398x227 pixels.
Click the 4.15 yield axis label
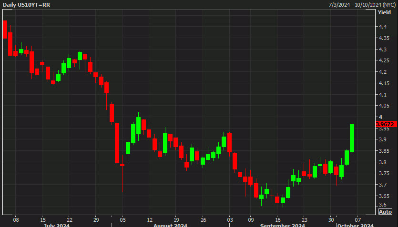click(x=384, y=83)
